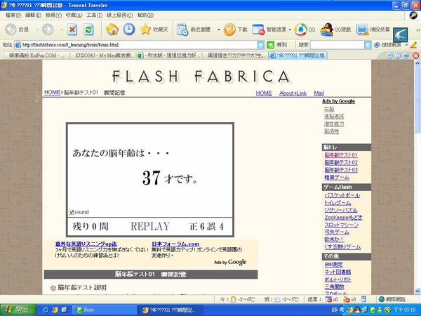Image resolution: width=421 pixels, height=316 pixels.
Task: Click the Back navigation arrow
Action: point(11,29)
